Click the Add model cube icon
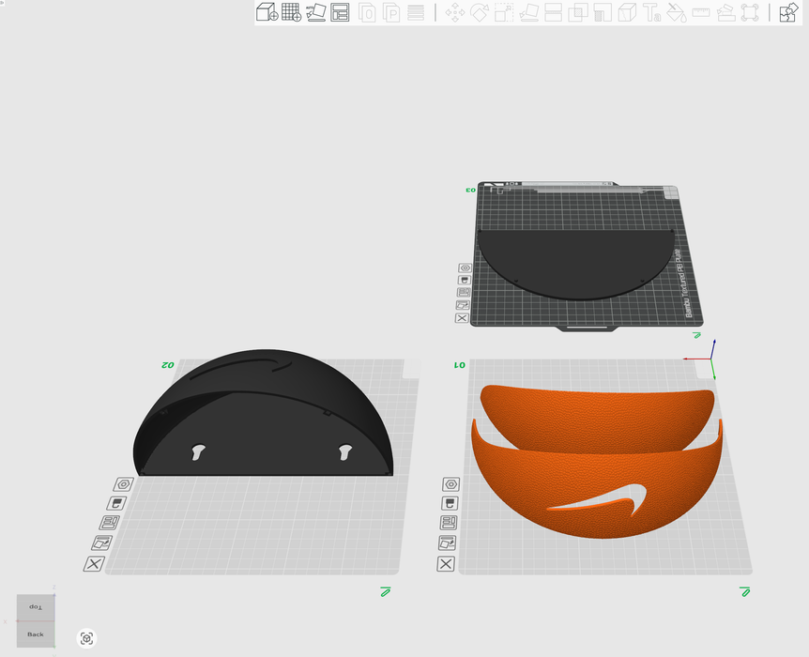 click(x=267, y=12)
